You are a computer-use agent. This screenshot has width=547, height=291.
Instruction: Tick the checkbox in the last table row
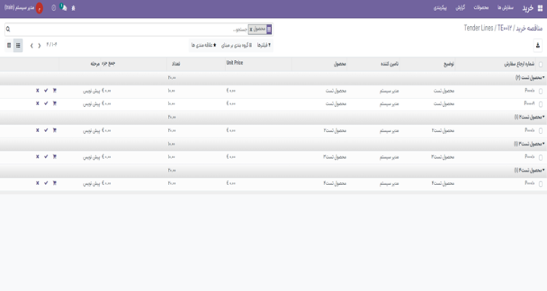coord(541,183)
